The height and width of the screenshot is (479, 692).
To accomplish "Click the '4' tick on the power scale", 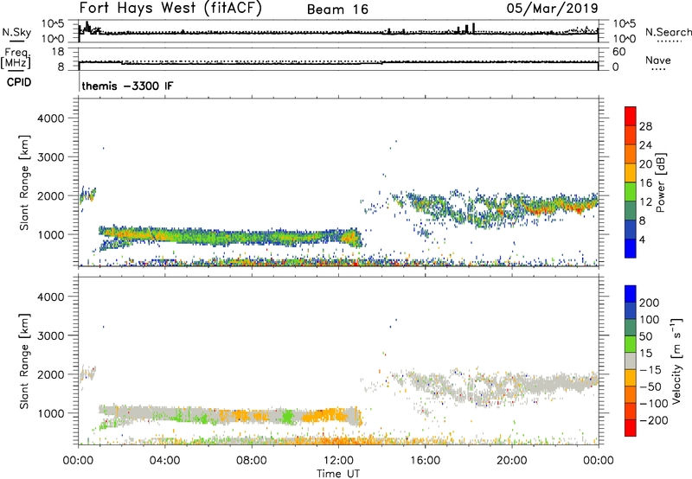I will coord(643,239).
